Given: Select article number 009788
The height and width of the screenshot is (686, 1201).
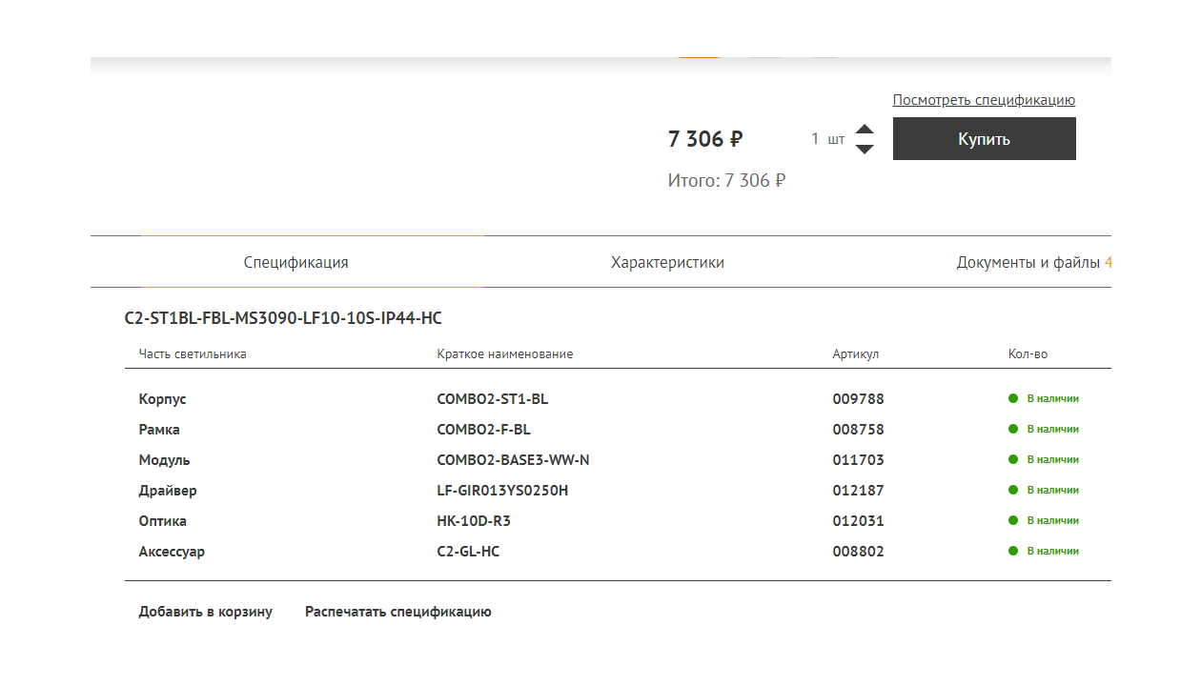Looking at the screenshot, I should pyautogui.click(x=859, y=399).
